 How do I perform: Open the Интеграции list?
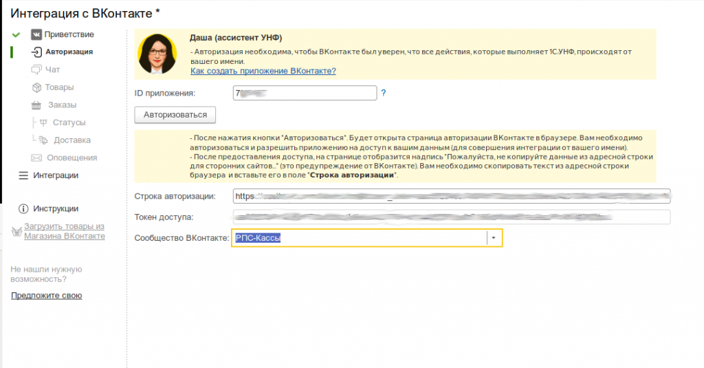click(56, 175)
